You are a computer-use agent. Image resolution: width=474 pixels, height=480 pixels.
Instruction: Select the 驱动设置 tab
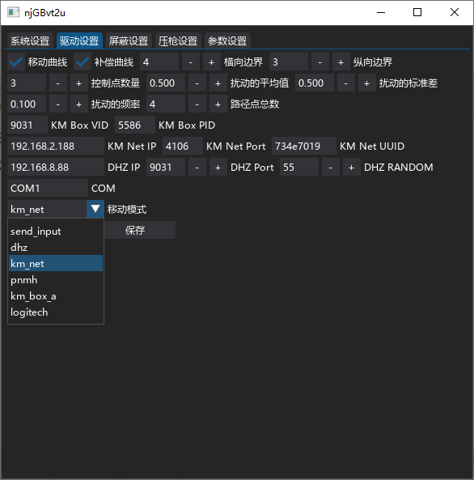[x=79, y=40]
